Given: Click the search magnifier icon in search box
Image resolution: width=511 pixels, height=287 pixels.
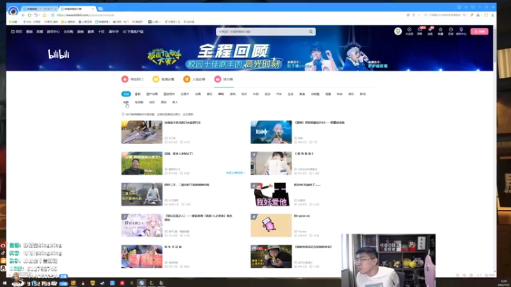Looking at the screenshot, I should 310,32.
